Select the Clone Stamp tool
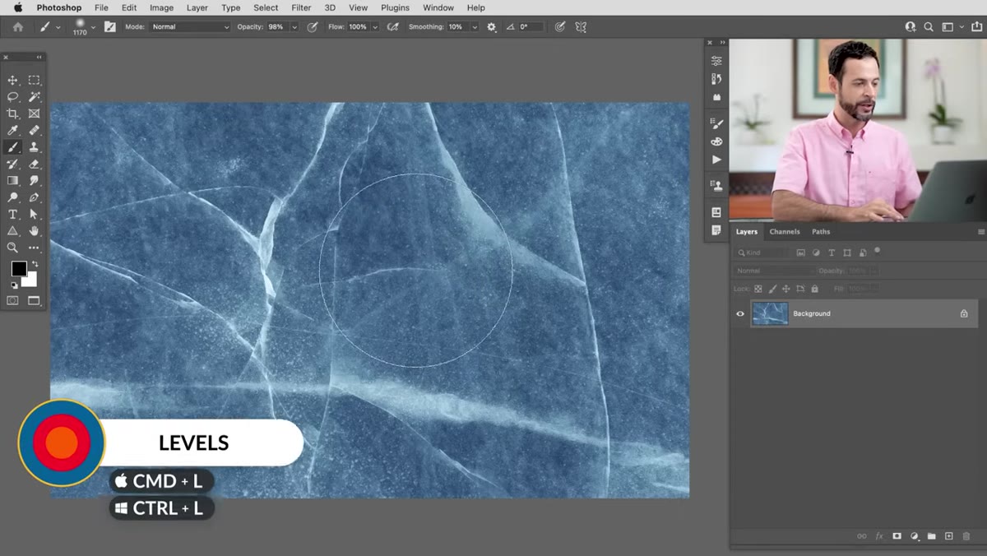This screenshot has width=987, height=556. coord(34,147)
